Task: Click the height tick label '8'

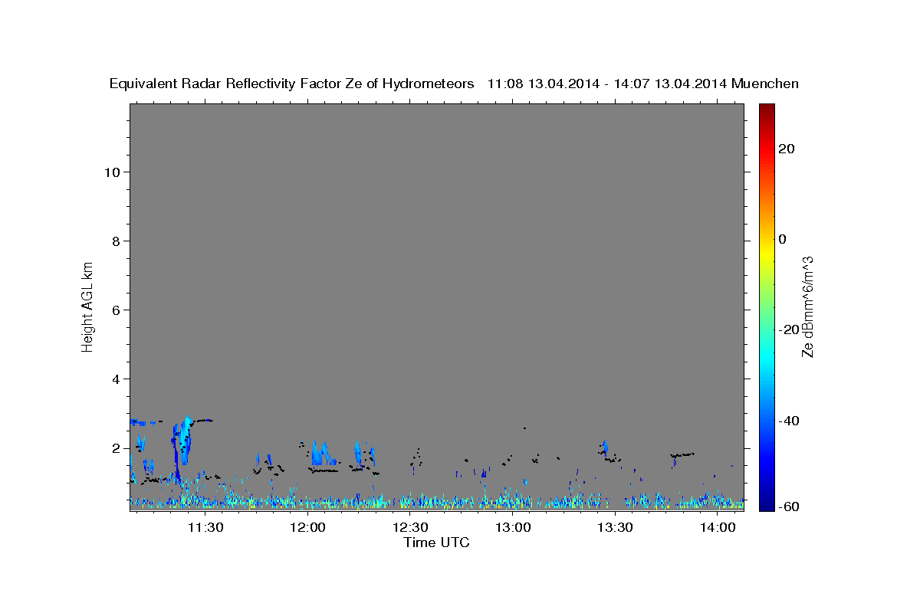Action: click(x=117, y=241)
